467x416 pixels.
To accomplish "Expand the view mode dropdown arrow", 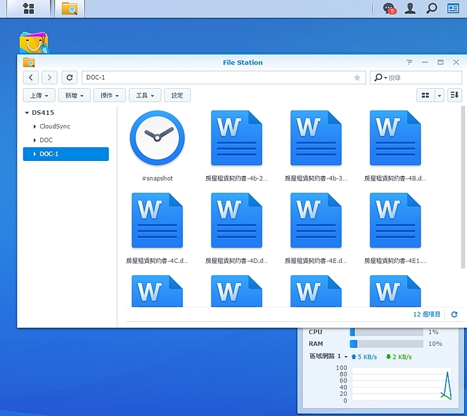I will coord(440,95).
